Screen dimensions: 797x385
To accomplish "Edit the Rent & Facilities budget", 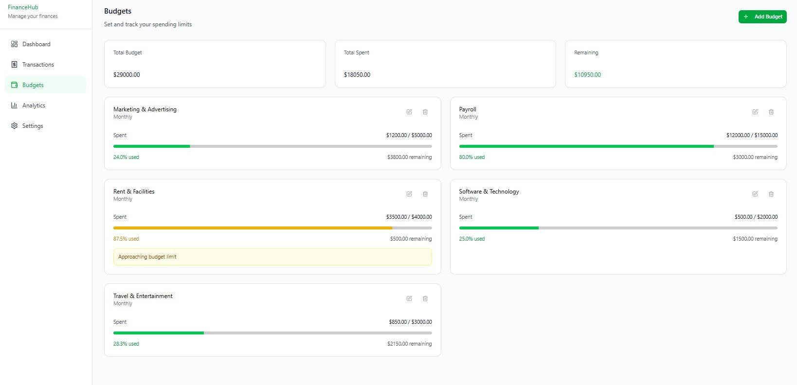I will pos(409,194).
